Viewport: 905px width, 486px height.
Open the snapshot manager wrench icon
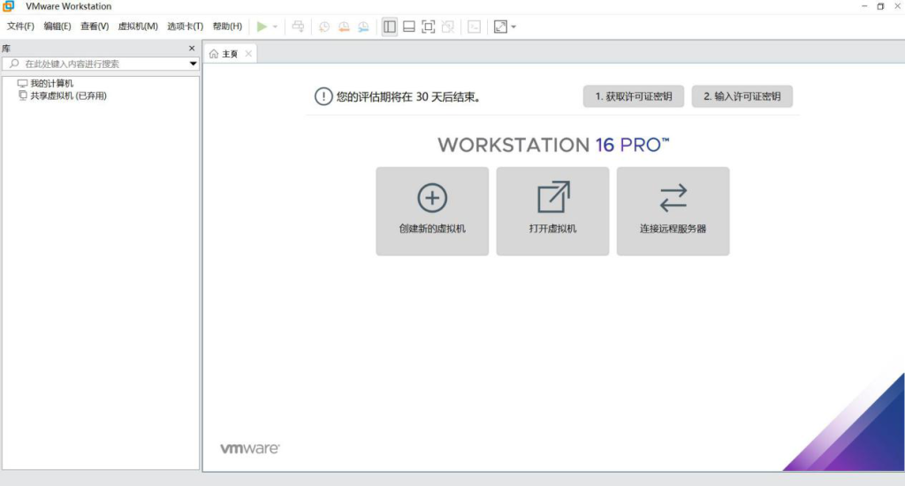coord(363,27)
